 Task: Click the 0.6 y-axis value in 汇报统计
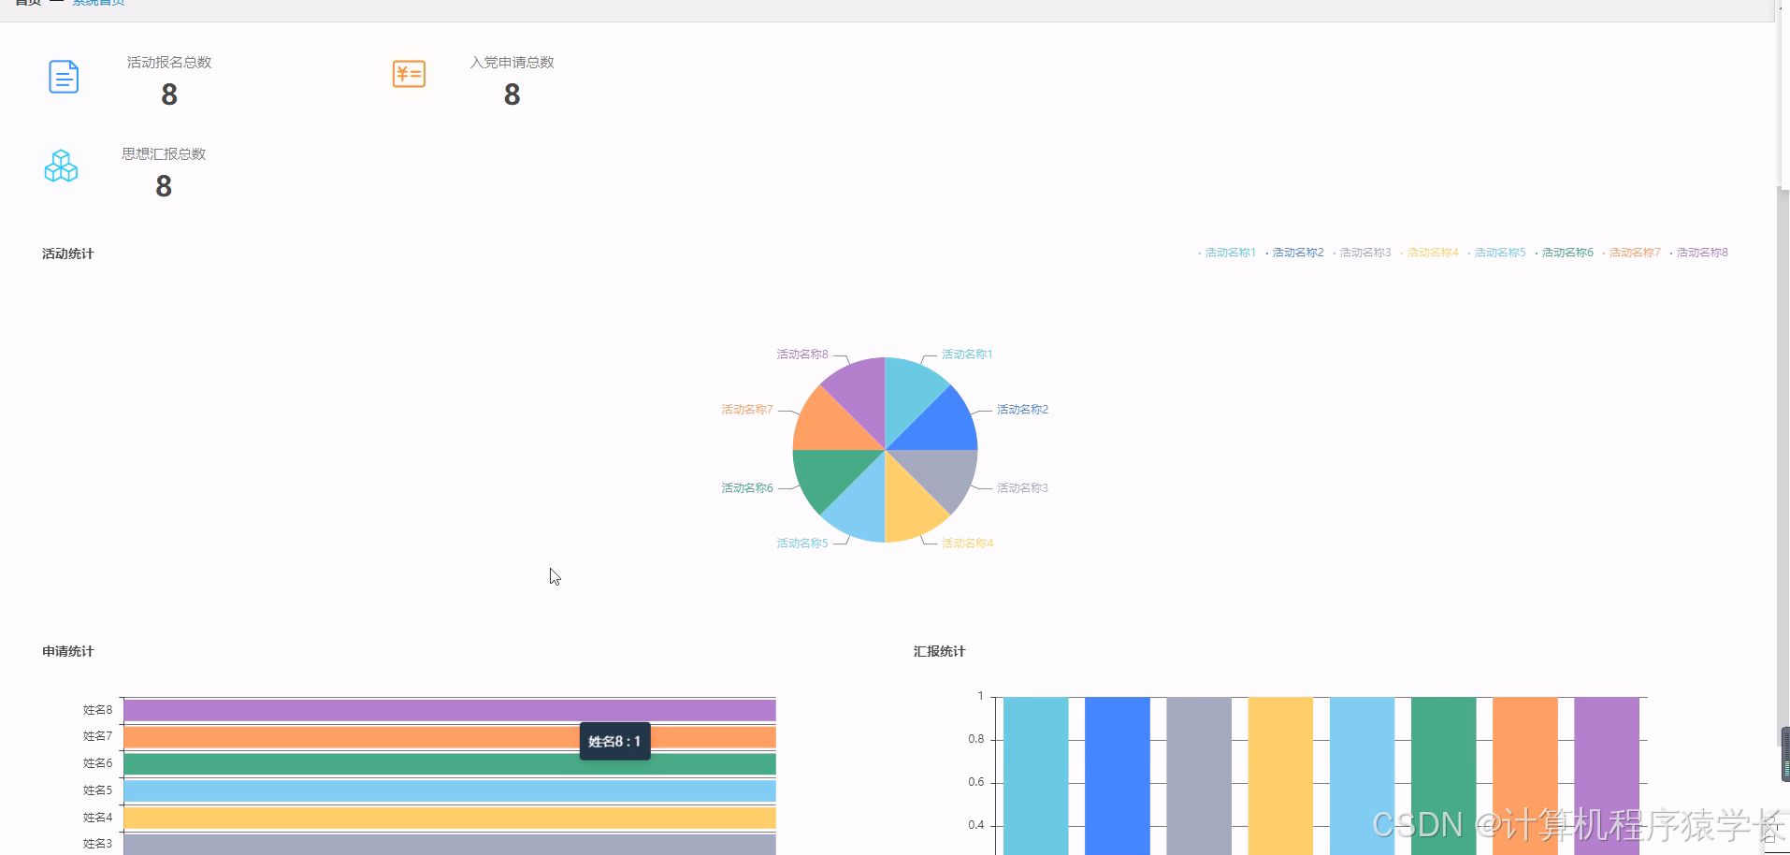(975, 782)
